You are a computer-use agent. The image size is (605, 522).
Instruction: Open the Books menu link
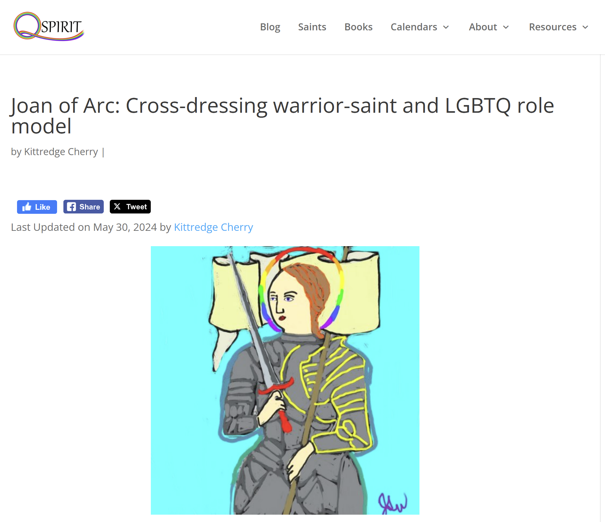pyautogui.click(x=358, y=27)
